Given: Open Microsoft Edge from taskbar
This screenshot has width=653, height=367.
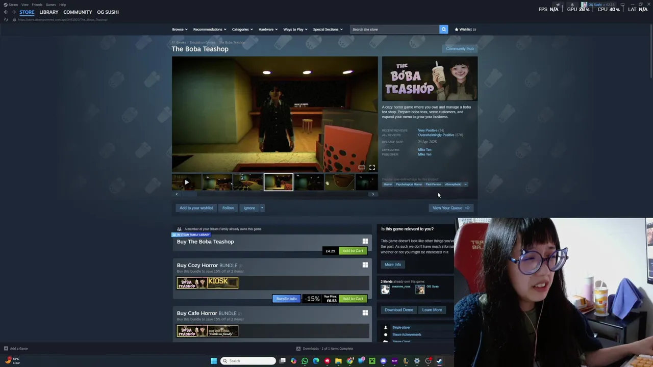Looking at the screenshot, I should point(316,361).
